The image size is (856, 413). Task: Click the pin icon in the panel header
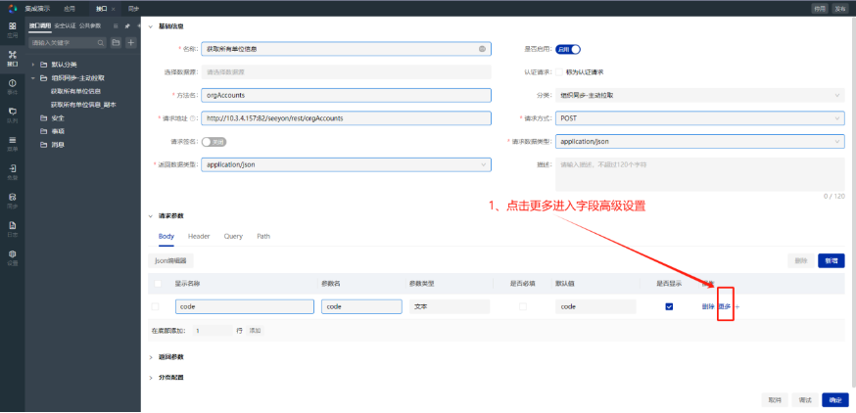click(x=127, y=25)
